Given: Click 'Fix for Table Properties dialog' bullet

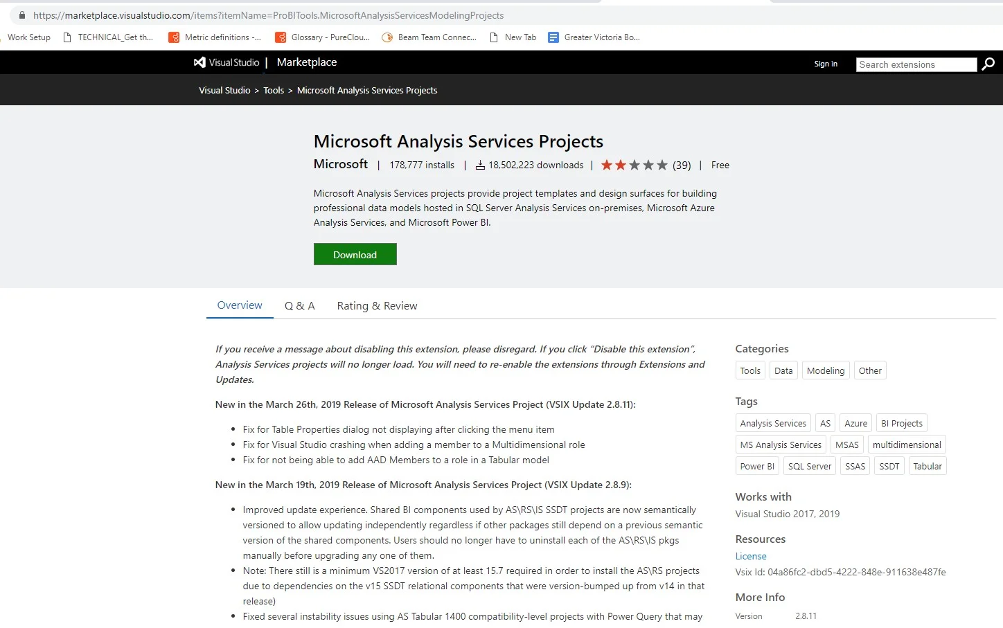Looking at the screenshot, I should (x=398, y=429).
